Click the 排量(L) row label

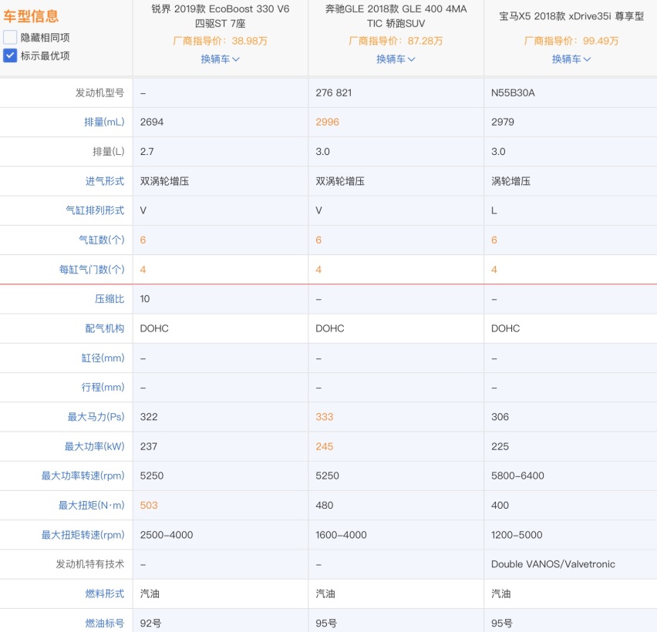click(109, 151)
